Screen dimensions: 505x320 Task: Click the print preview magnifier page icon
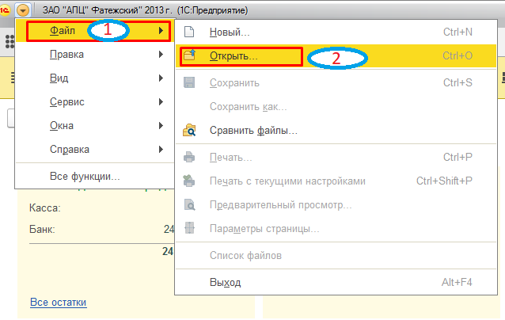point(189,205)
